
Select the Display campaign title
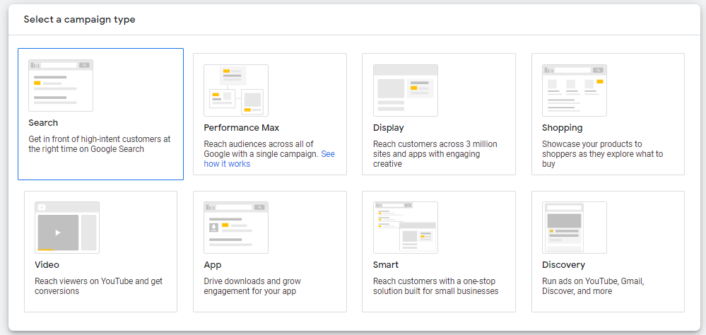click(388, 128)
